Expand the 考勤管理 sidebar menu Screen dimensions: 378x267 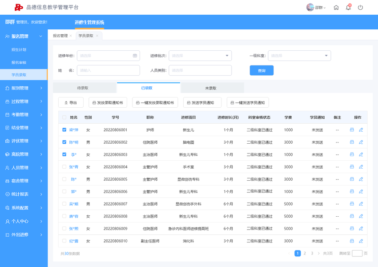[24, 114]
